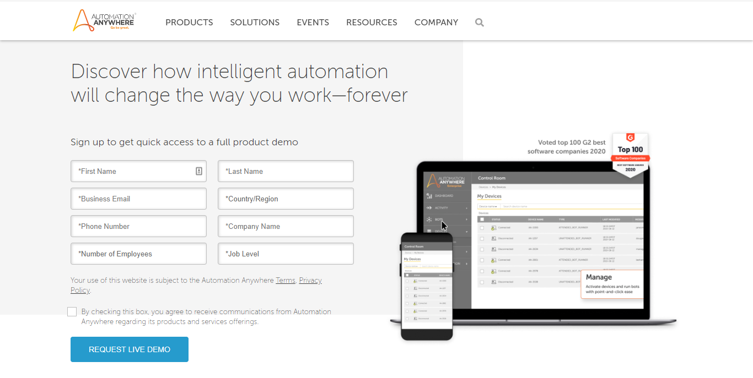
Task: Expand the BOTS sidebar entry arrow
Action: click(467, 219)
